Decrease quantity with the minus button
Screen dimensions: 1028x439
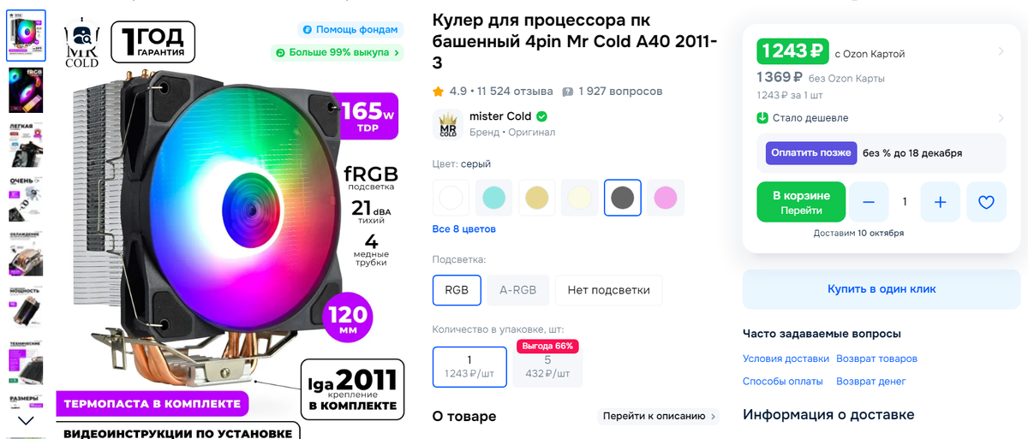pyautogui.click(x=869, y=202)
